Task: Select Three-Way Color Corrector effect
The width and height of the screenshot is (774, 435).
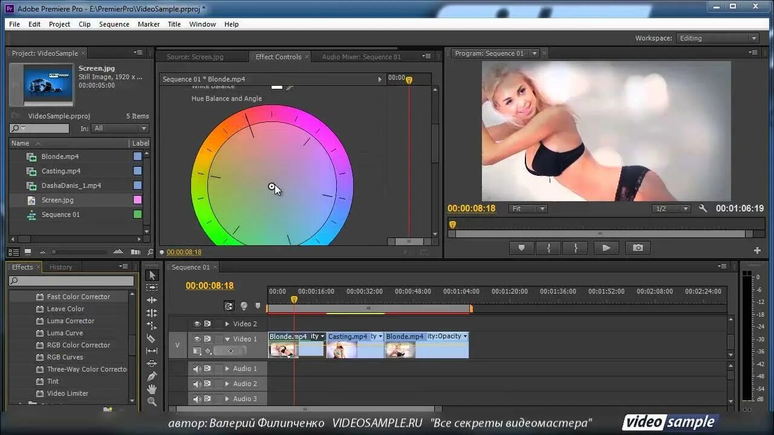Action: pyautogui.click(x=87, y=369)
